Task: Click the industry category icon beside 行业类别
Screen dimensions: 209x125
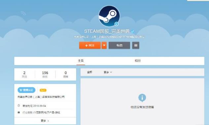Action: pyautogui.click(x=19, y=113)
